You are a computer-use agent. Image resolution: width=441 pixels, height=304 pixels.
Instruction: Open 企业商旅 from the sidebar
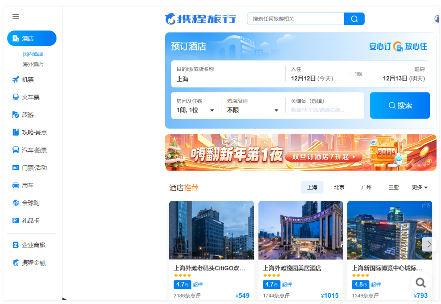tap(34, 245)
